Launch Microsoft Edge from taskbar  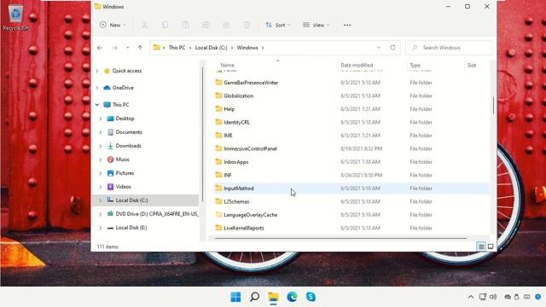tap(292, 297)
